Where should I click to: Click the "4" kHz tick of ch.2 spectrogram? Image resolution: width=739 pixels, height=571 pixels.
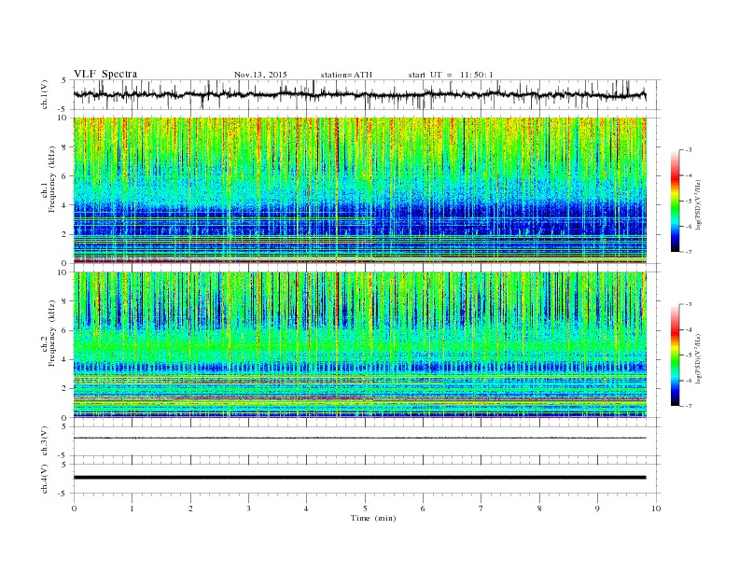pos(64,360)
